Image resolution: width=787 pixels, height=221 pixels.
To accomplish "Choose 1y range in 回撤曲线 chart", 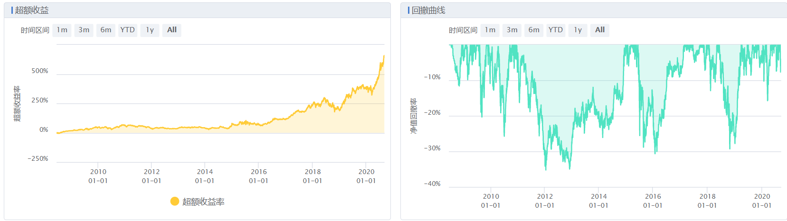I will pyautogui.click(x=578, y=30).
